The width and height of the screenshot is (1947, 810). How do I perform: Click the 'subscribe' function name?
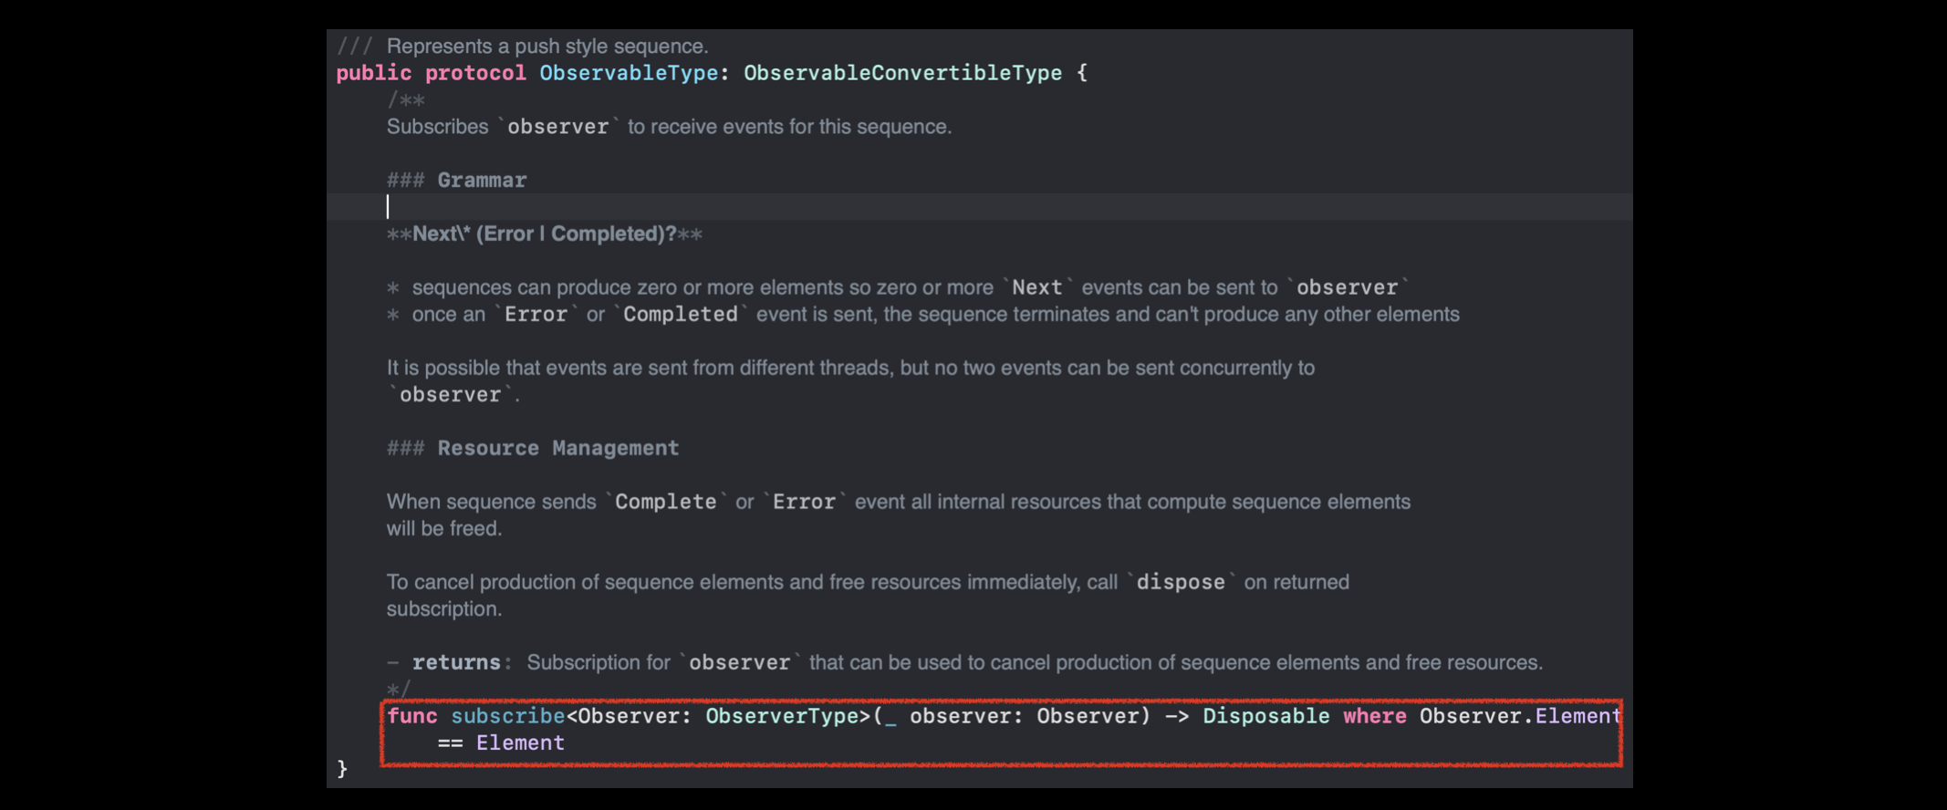pos(508,716)
